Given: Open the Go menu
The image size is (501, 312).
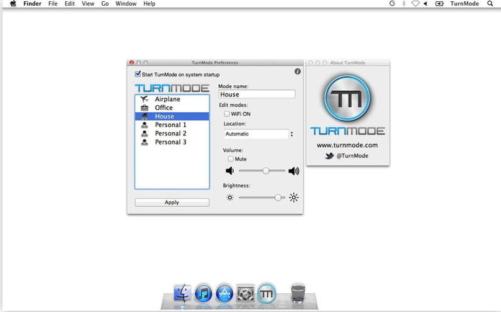Looking at the screenshot, I should pyautogui.click(x=105, y=4).
